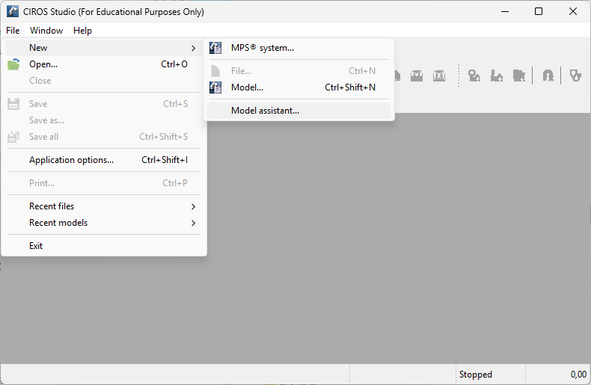Minimize the CIROS Studio window
This screenshot has height=385, width=591.
click(x=505, y=12)
